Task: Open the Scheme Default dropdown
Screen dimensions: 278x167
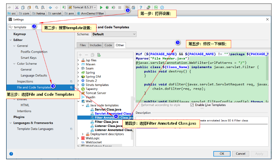Action: [114, 34]
